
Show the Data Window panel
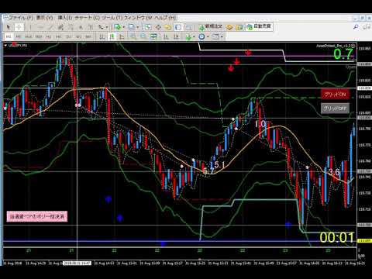158,27
